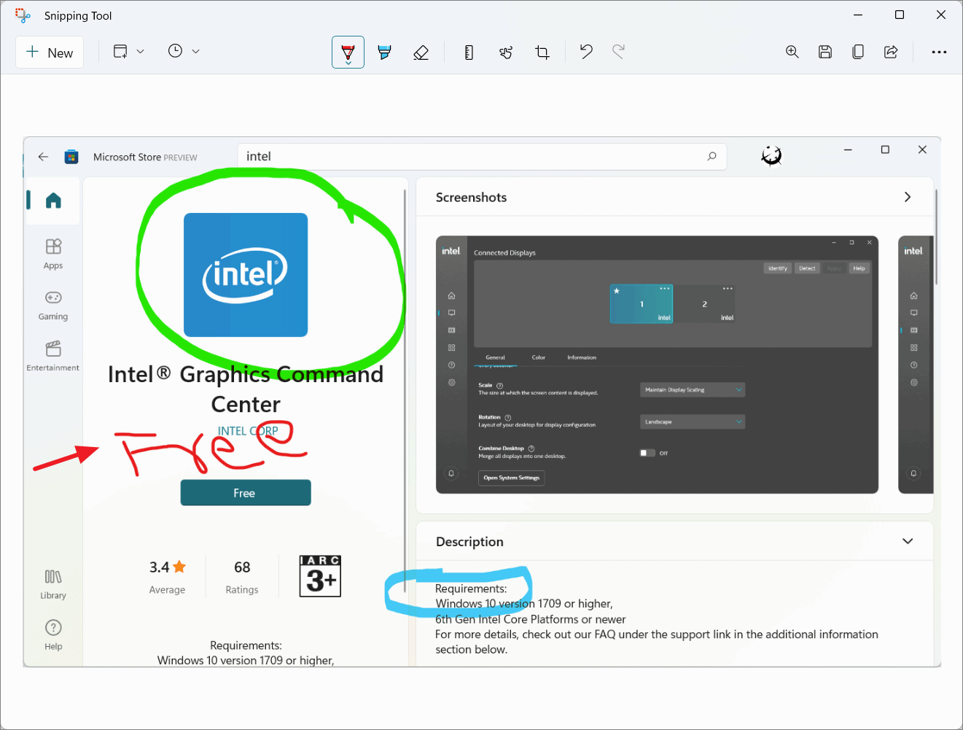Open the Gaming sidebar section
Viewport: 963px width, 730px height.
[x=53, y=305]
